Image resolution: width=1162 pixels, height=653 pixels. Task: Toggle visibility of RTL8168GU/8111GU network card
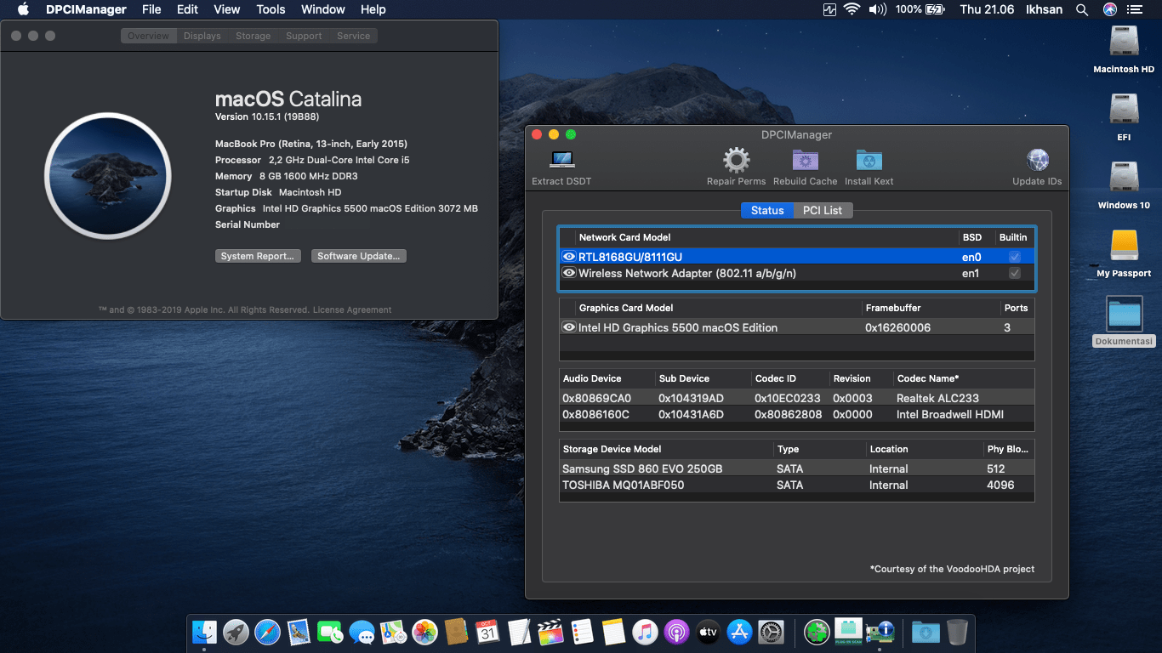click(x=568, y=256)
